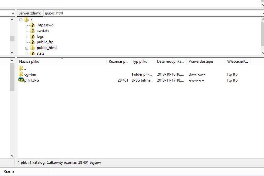Screen dimensions: 264x176
Task: Click the up arrow of local file list scrollbar
Action: (12, 61)
